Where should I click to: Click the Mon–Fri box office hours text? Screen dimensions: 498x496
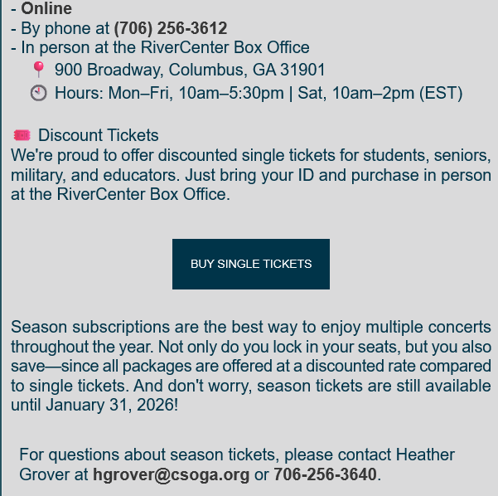(169, 93)
